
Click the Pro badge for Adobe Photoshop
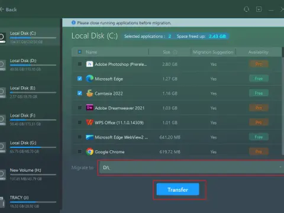point(259,64)
